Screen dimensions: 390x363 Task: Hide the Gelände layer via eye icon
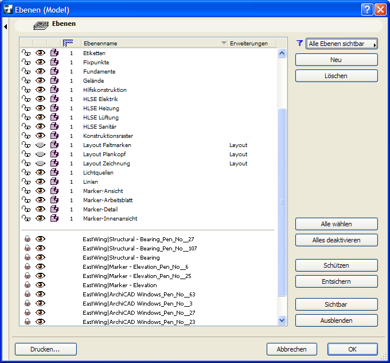point(40,81)
